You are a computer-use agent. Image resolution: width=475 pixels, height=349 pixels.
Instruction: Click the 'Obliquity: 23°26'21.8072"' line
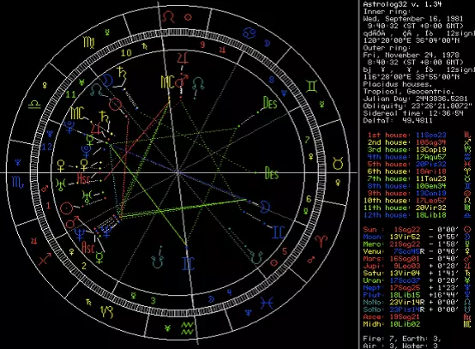pos(418,105)
